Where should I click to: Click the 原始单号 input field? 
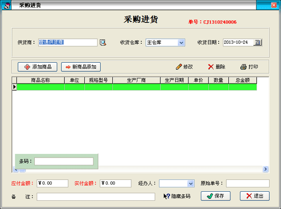pyautogui.click(x=248, y=184)
